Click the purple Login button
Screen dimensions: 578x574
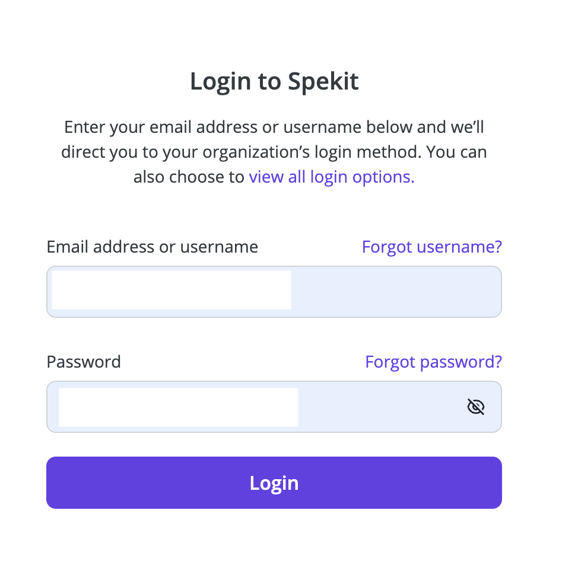pyautogui.click(x=274, y=483)
